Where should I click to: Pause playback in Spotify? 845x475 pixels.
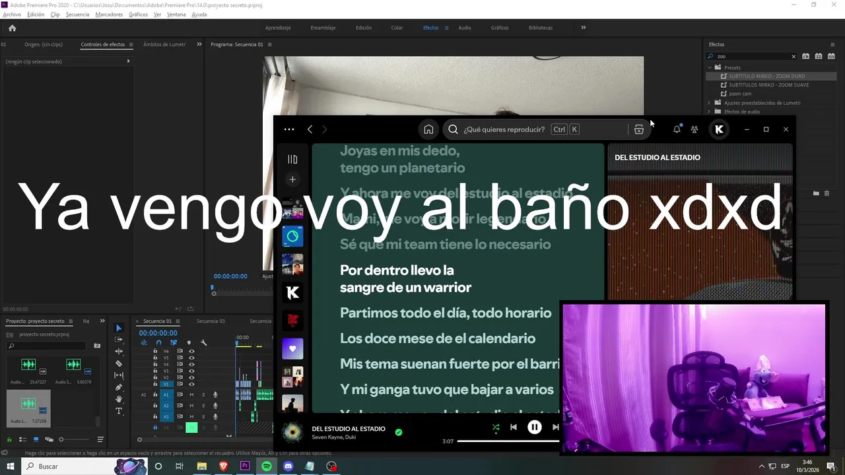(535, 427)
